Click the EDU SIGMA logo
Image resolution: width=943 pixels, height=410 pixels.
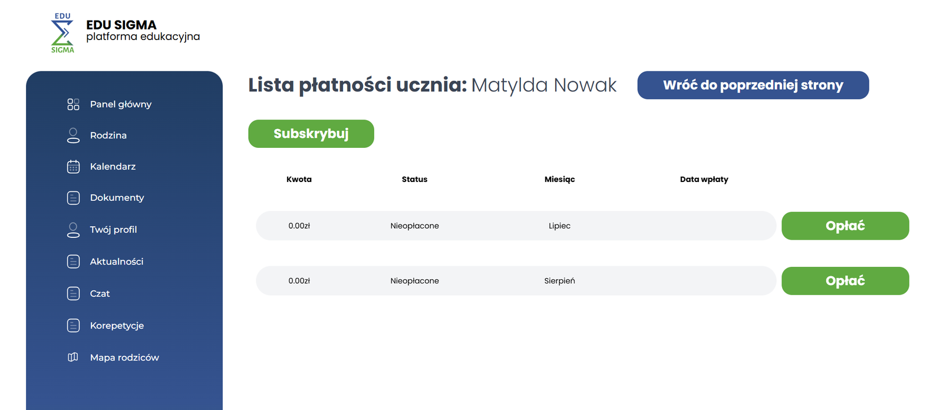pos(62,33)
